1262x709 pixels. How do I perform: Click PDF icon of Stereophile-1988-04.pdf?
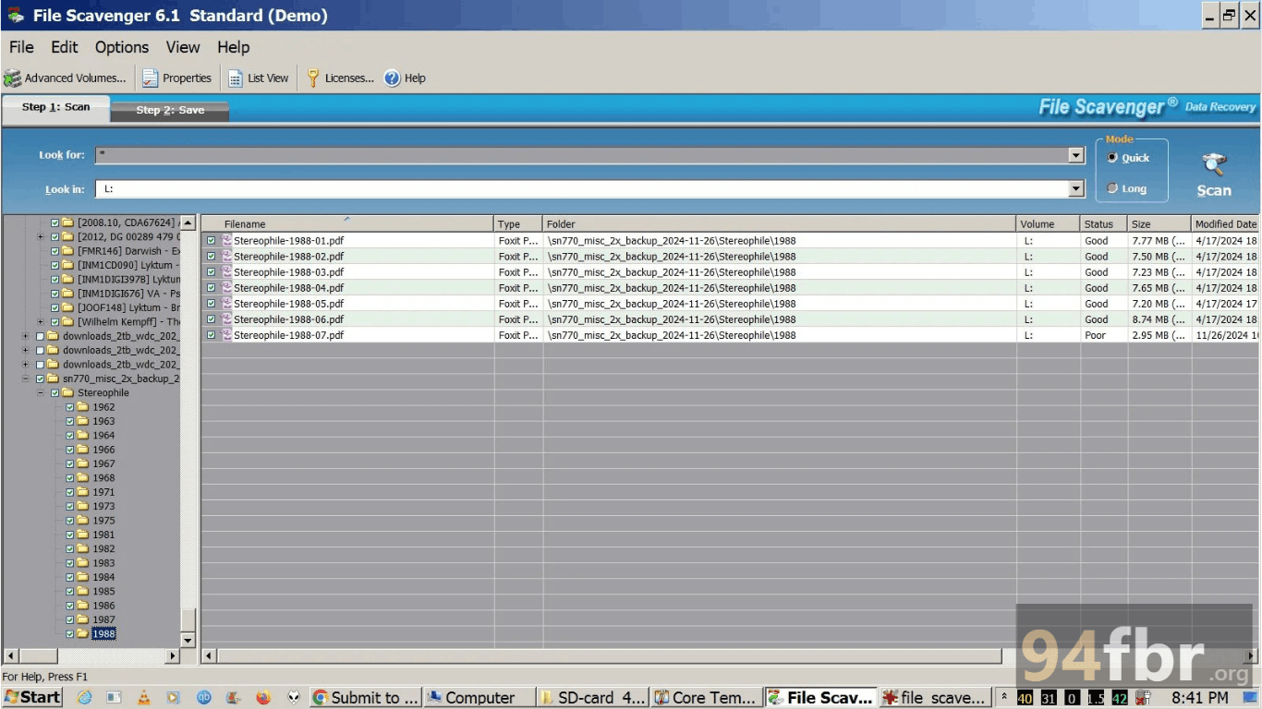pos(227,288)
